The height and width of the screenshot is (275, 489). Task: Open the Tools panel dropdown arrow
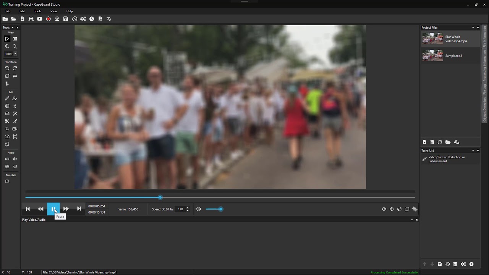(13, 27)
